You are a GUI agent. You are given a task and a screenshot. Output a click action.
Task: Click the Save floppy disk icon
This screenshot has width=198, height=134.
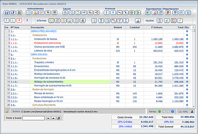click(6, 13)
